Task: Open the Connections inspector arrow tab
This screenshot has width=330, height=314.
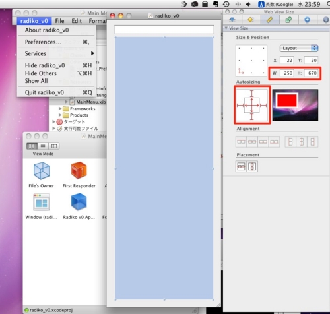Action: (x=307, y=20)
